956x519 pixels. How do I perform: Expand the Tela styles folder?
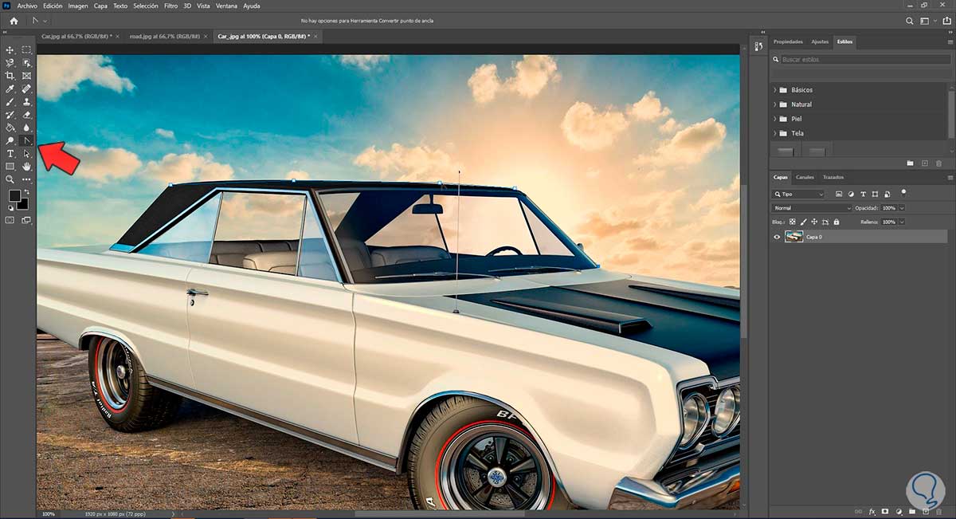775,133
